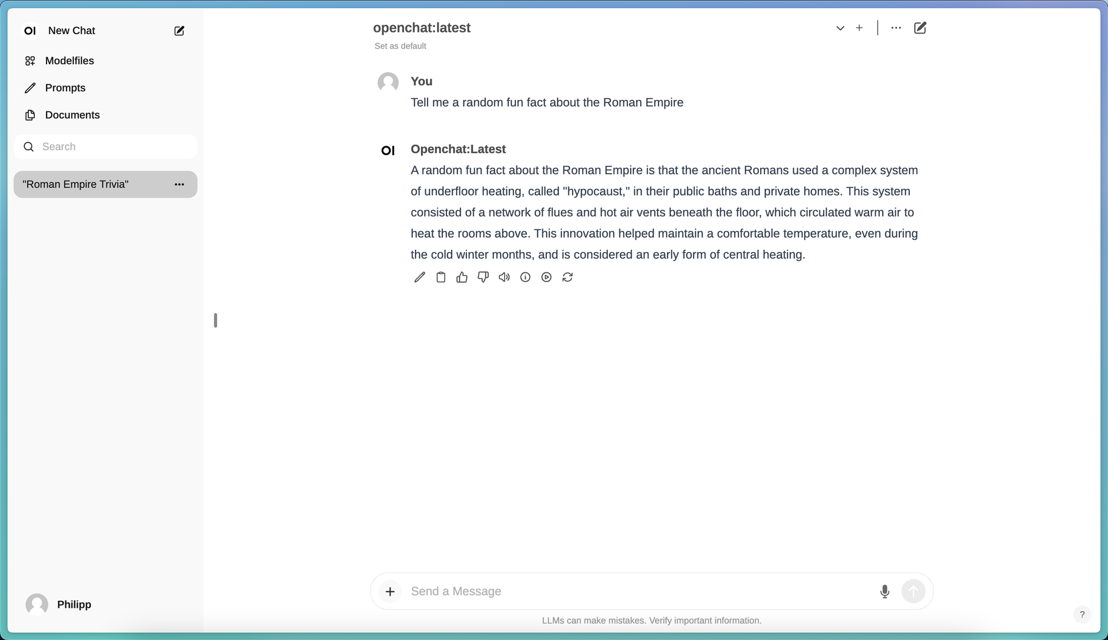Open help with the question mark button
Image resolution: width=1108 pixels, height=640 pixels.
1082,615
